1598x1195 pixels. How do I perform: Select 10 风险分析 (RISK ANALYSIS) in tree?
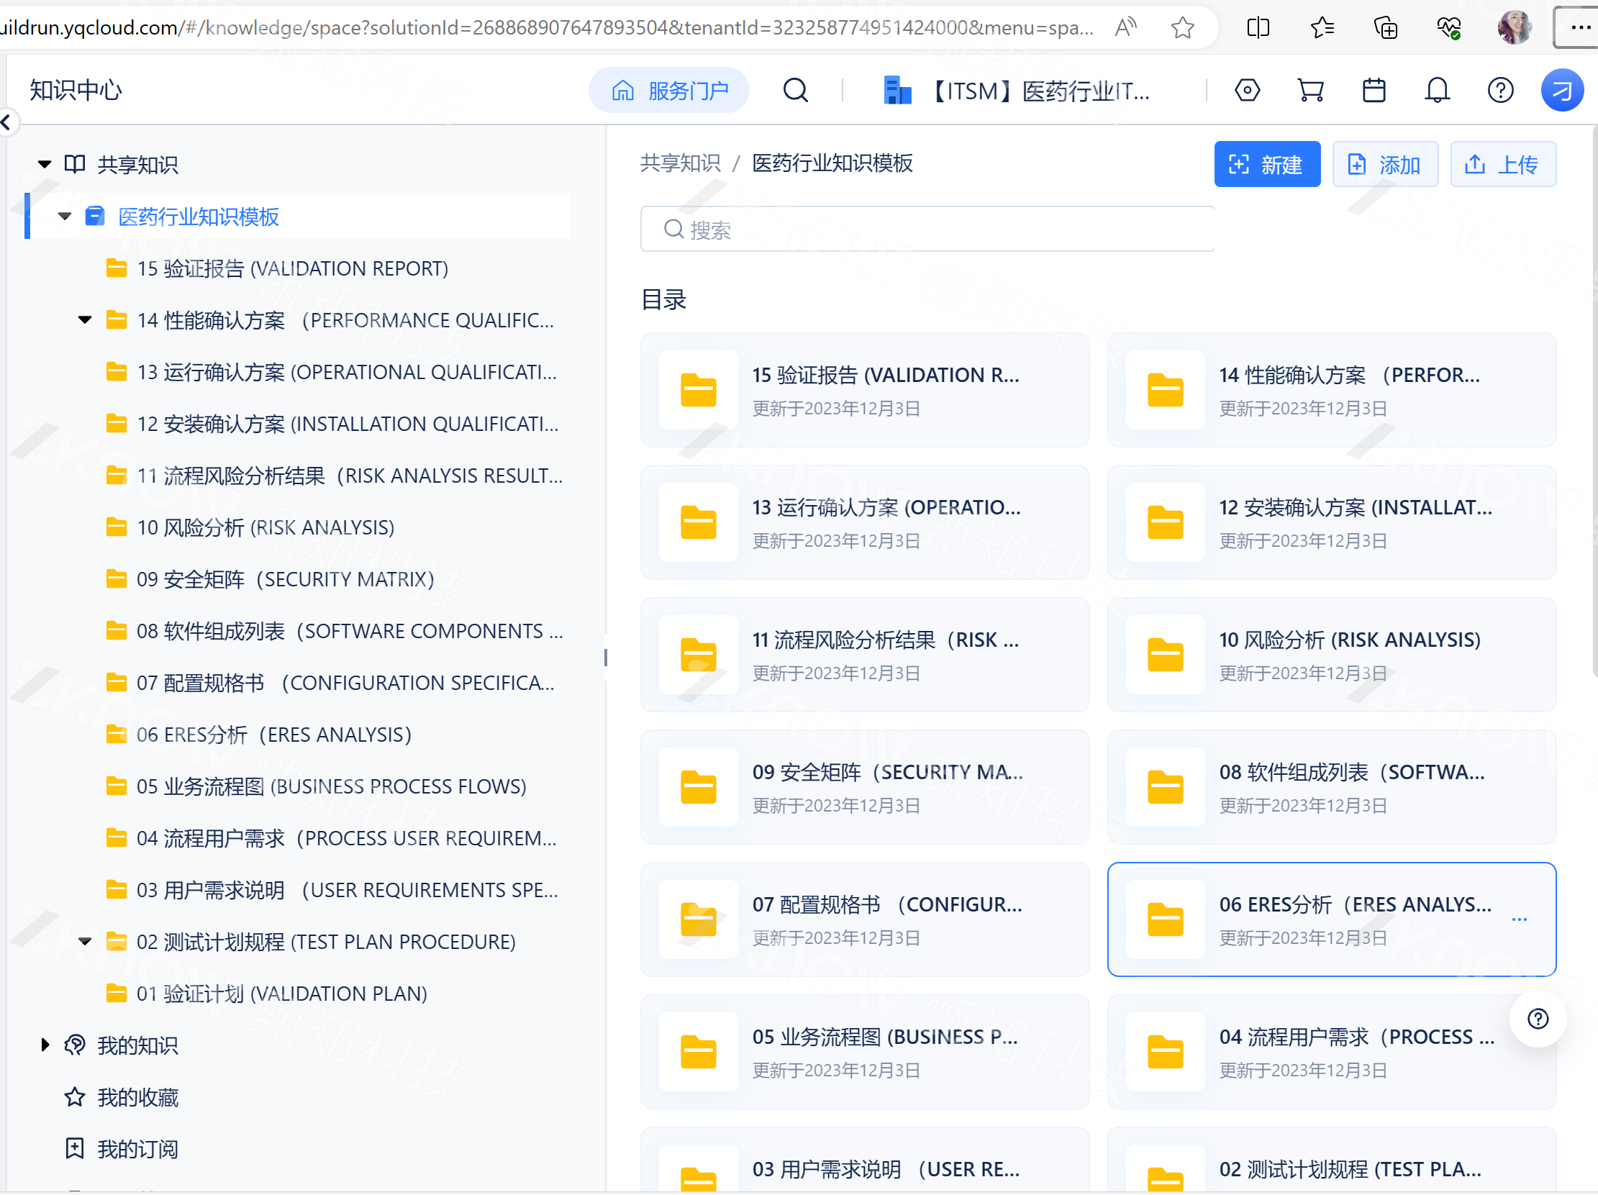(265, 527)
